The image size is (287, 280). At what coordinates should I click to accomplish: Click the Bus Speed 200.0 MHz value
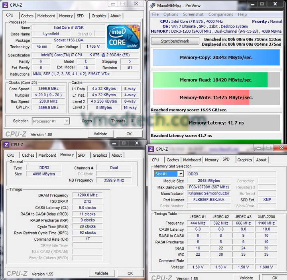click(48, 101)
